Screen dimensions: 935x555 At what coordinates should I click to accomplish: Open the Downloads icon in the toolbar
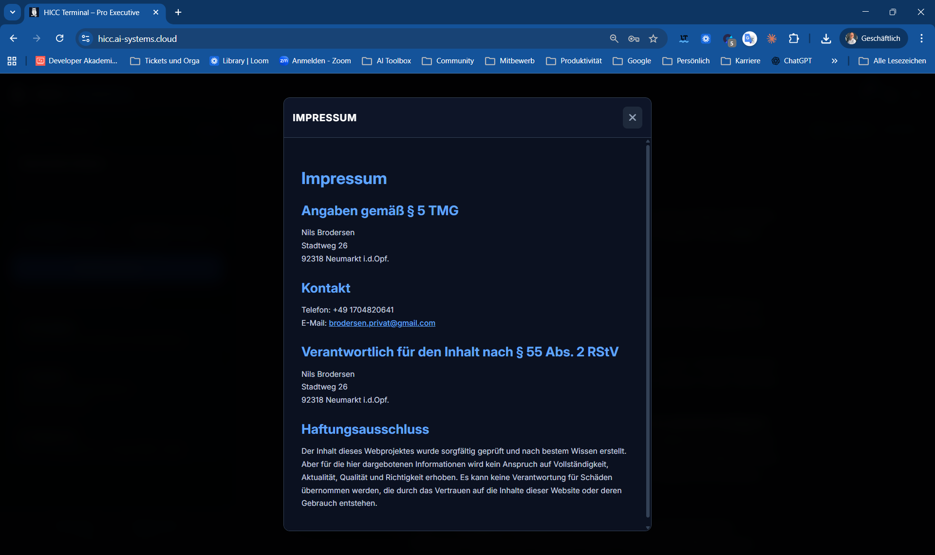point(826,38)
